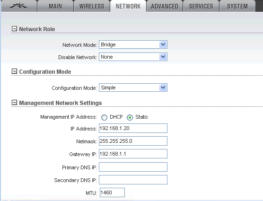Switch to the ADVANCED tab

coord(165,6)
